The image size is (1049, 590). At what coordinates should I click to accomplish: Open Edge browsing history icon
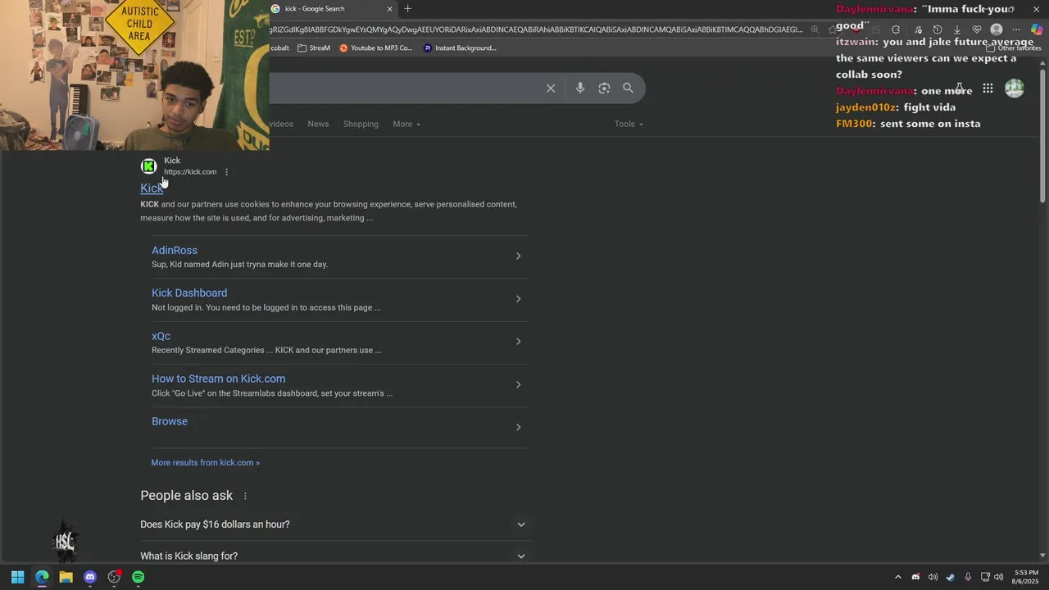(x=938, y=29)
